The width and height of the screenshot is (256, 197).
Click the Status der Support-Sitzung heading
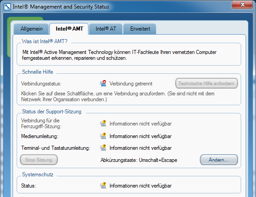coord(52,112)
